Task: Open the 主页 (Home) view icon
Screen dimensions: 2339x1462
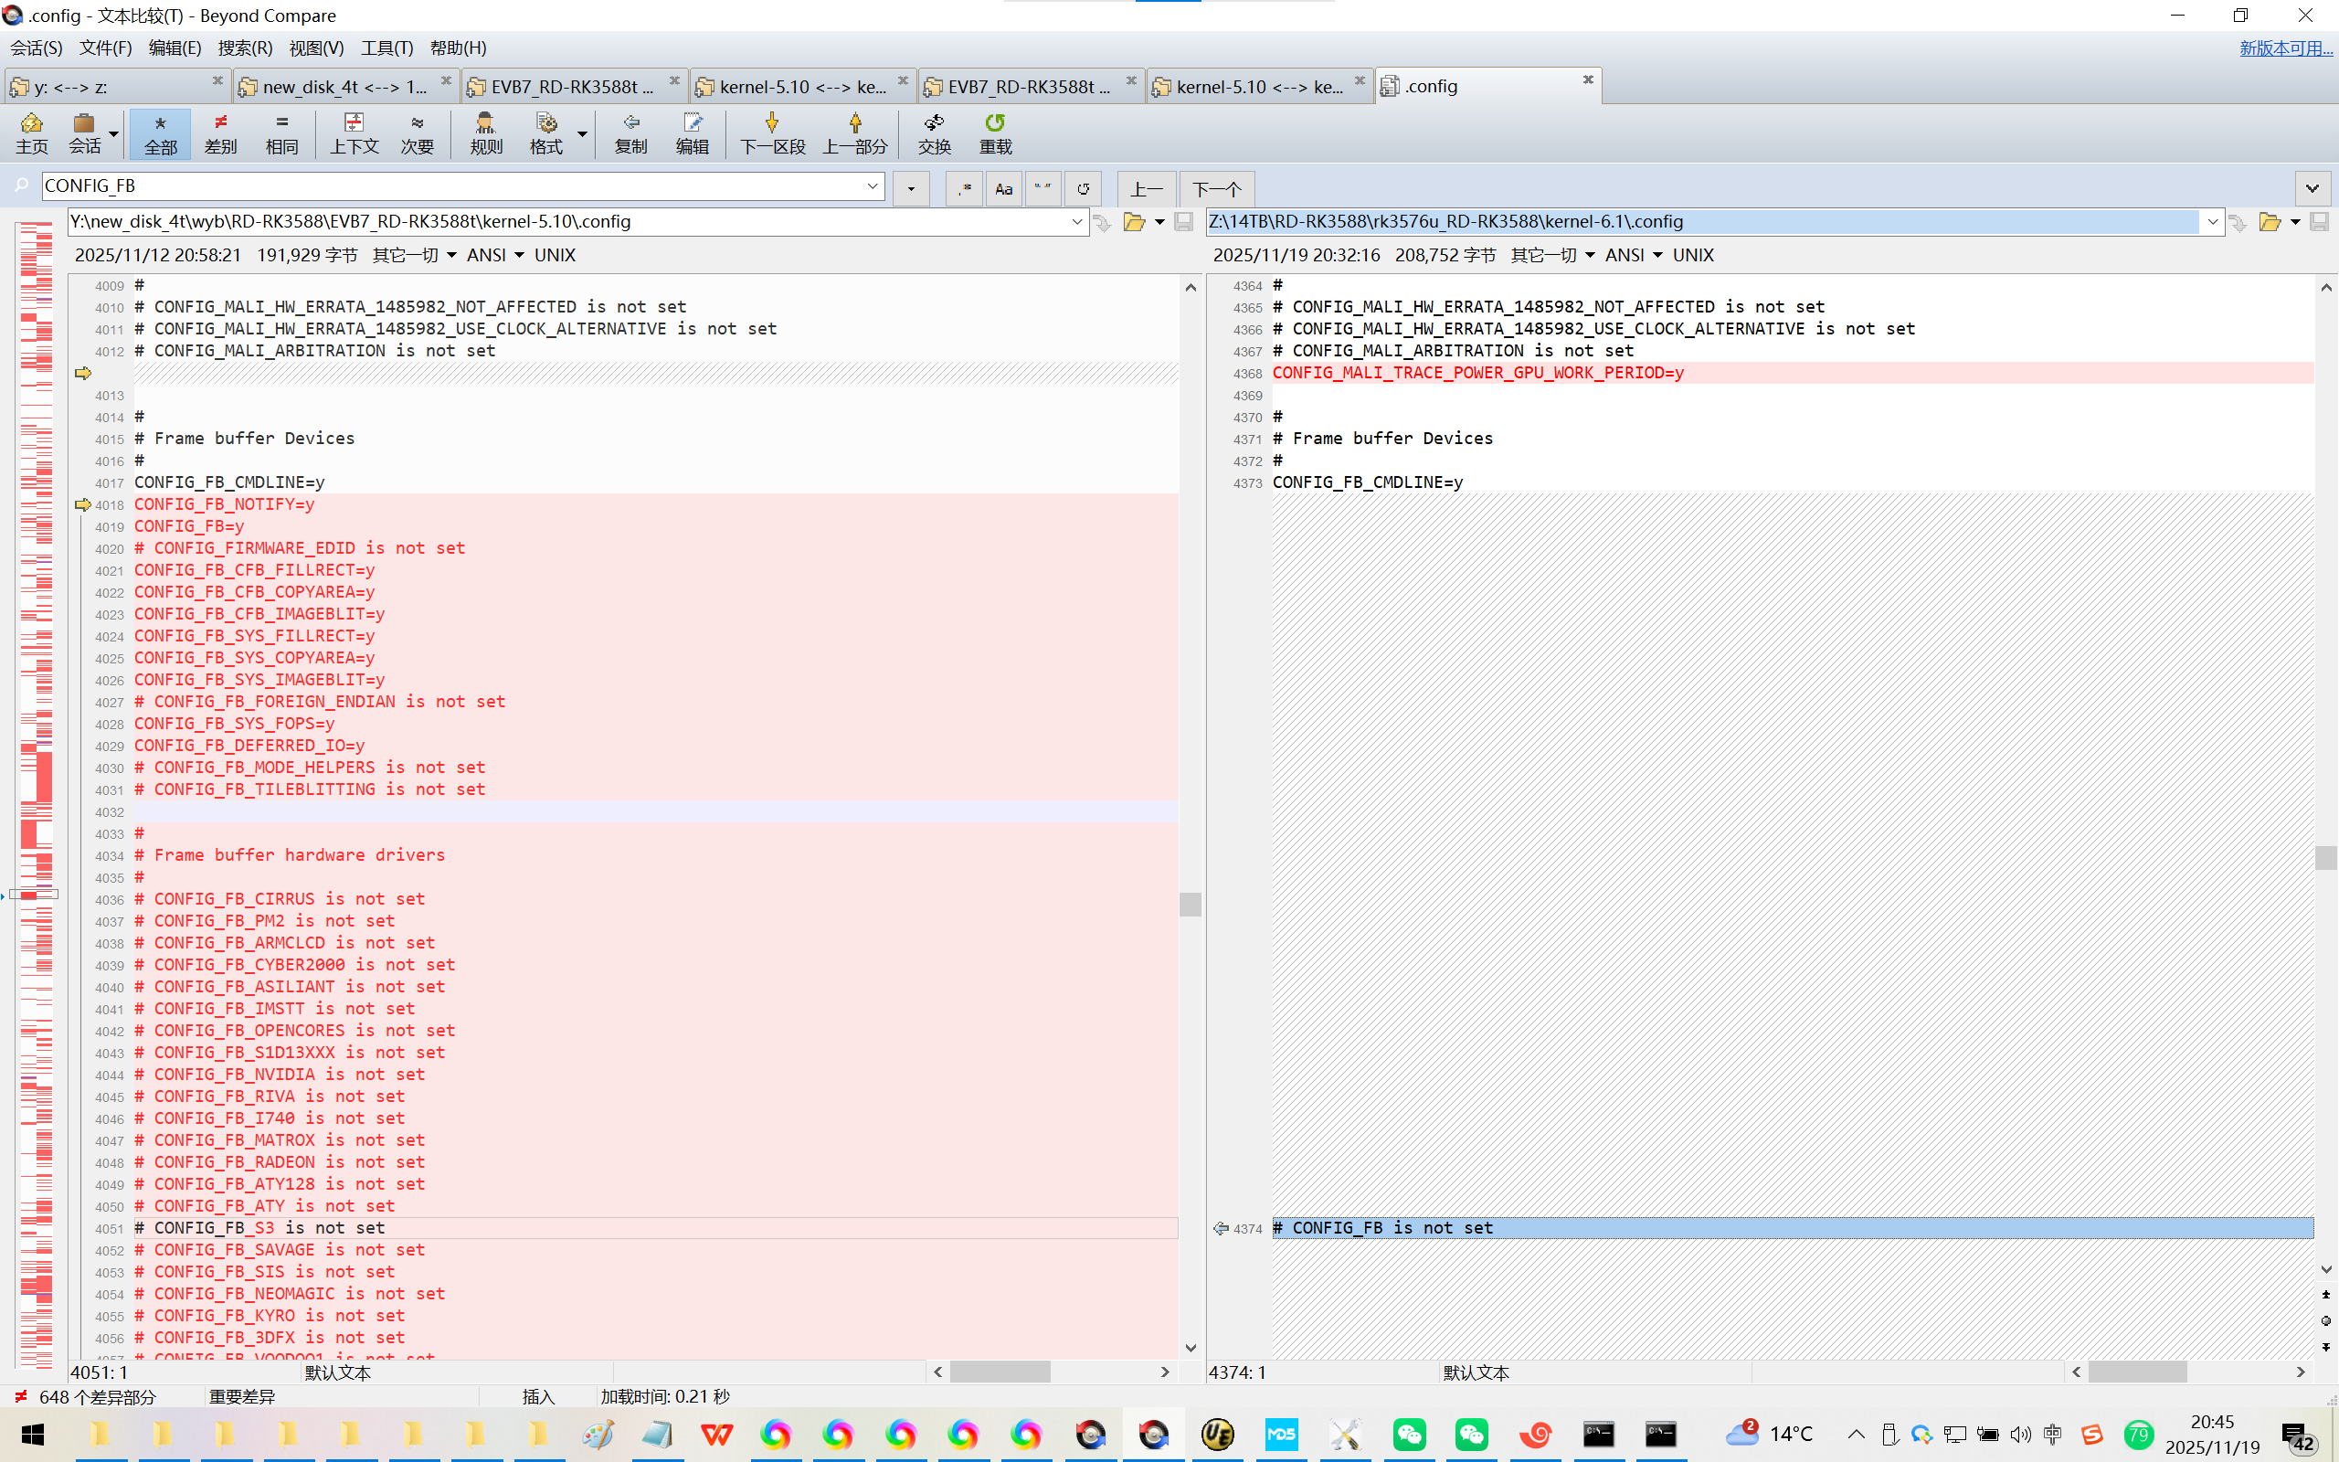Action: (x=31, y=132)
